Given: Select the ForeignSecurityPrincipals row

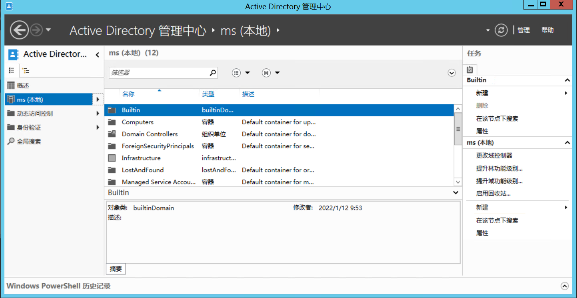Looking at the screenshot, I should (279, 146).
